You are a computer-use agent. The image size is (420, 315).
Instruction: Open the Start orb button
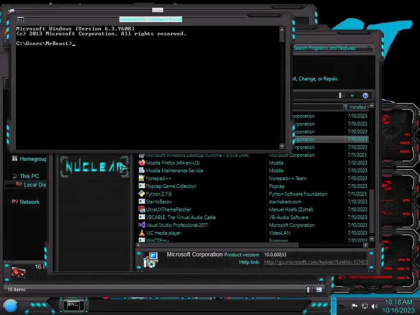(x=11, y=306)
